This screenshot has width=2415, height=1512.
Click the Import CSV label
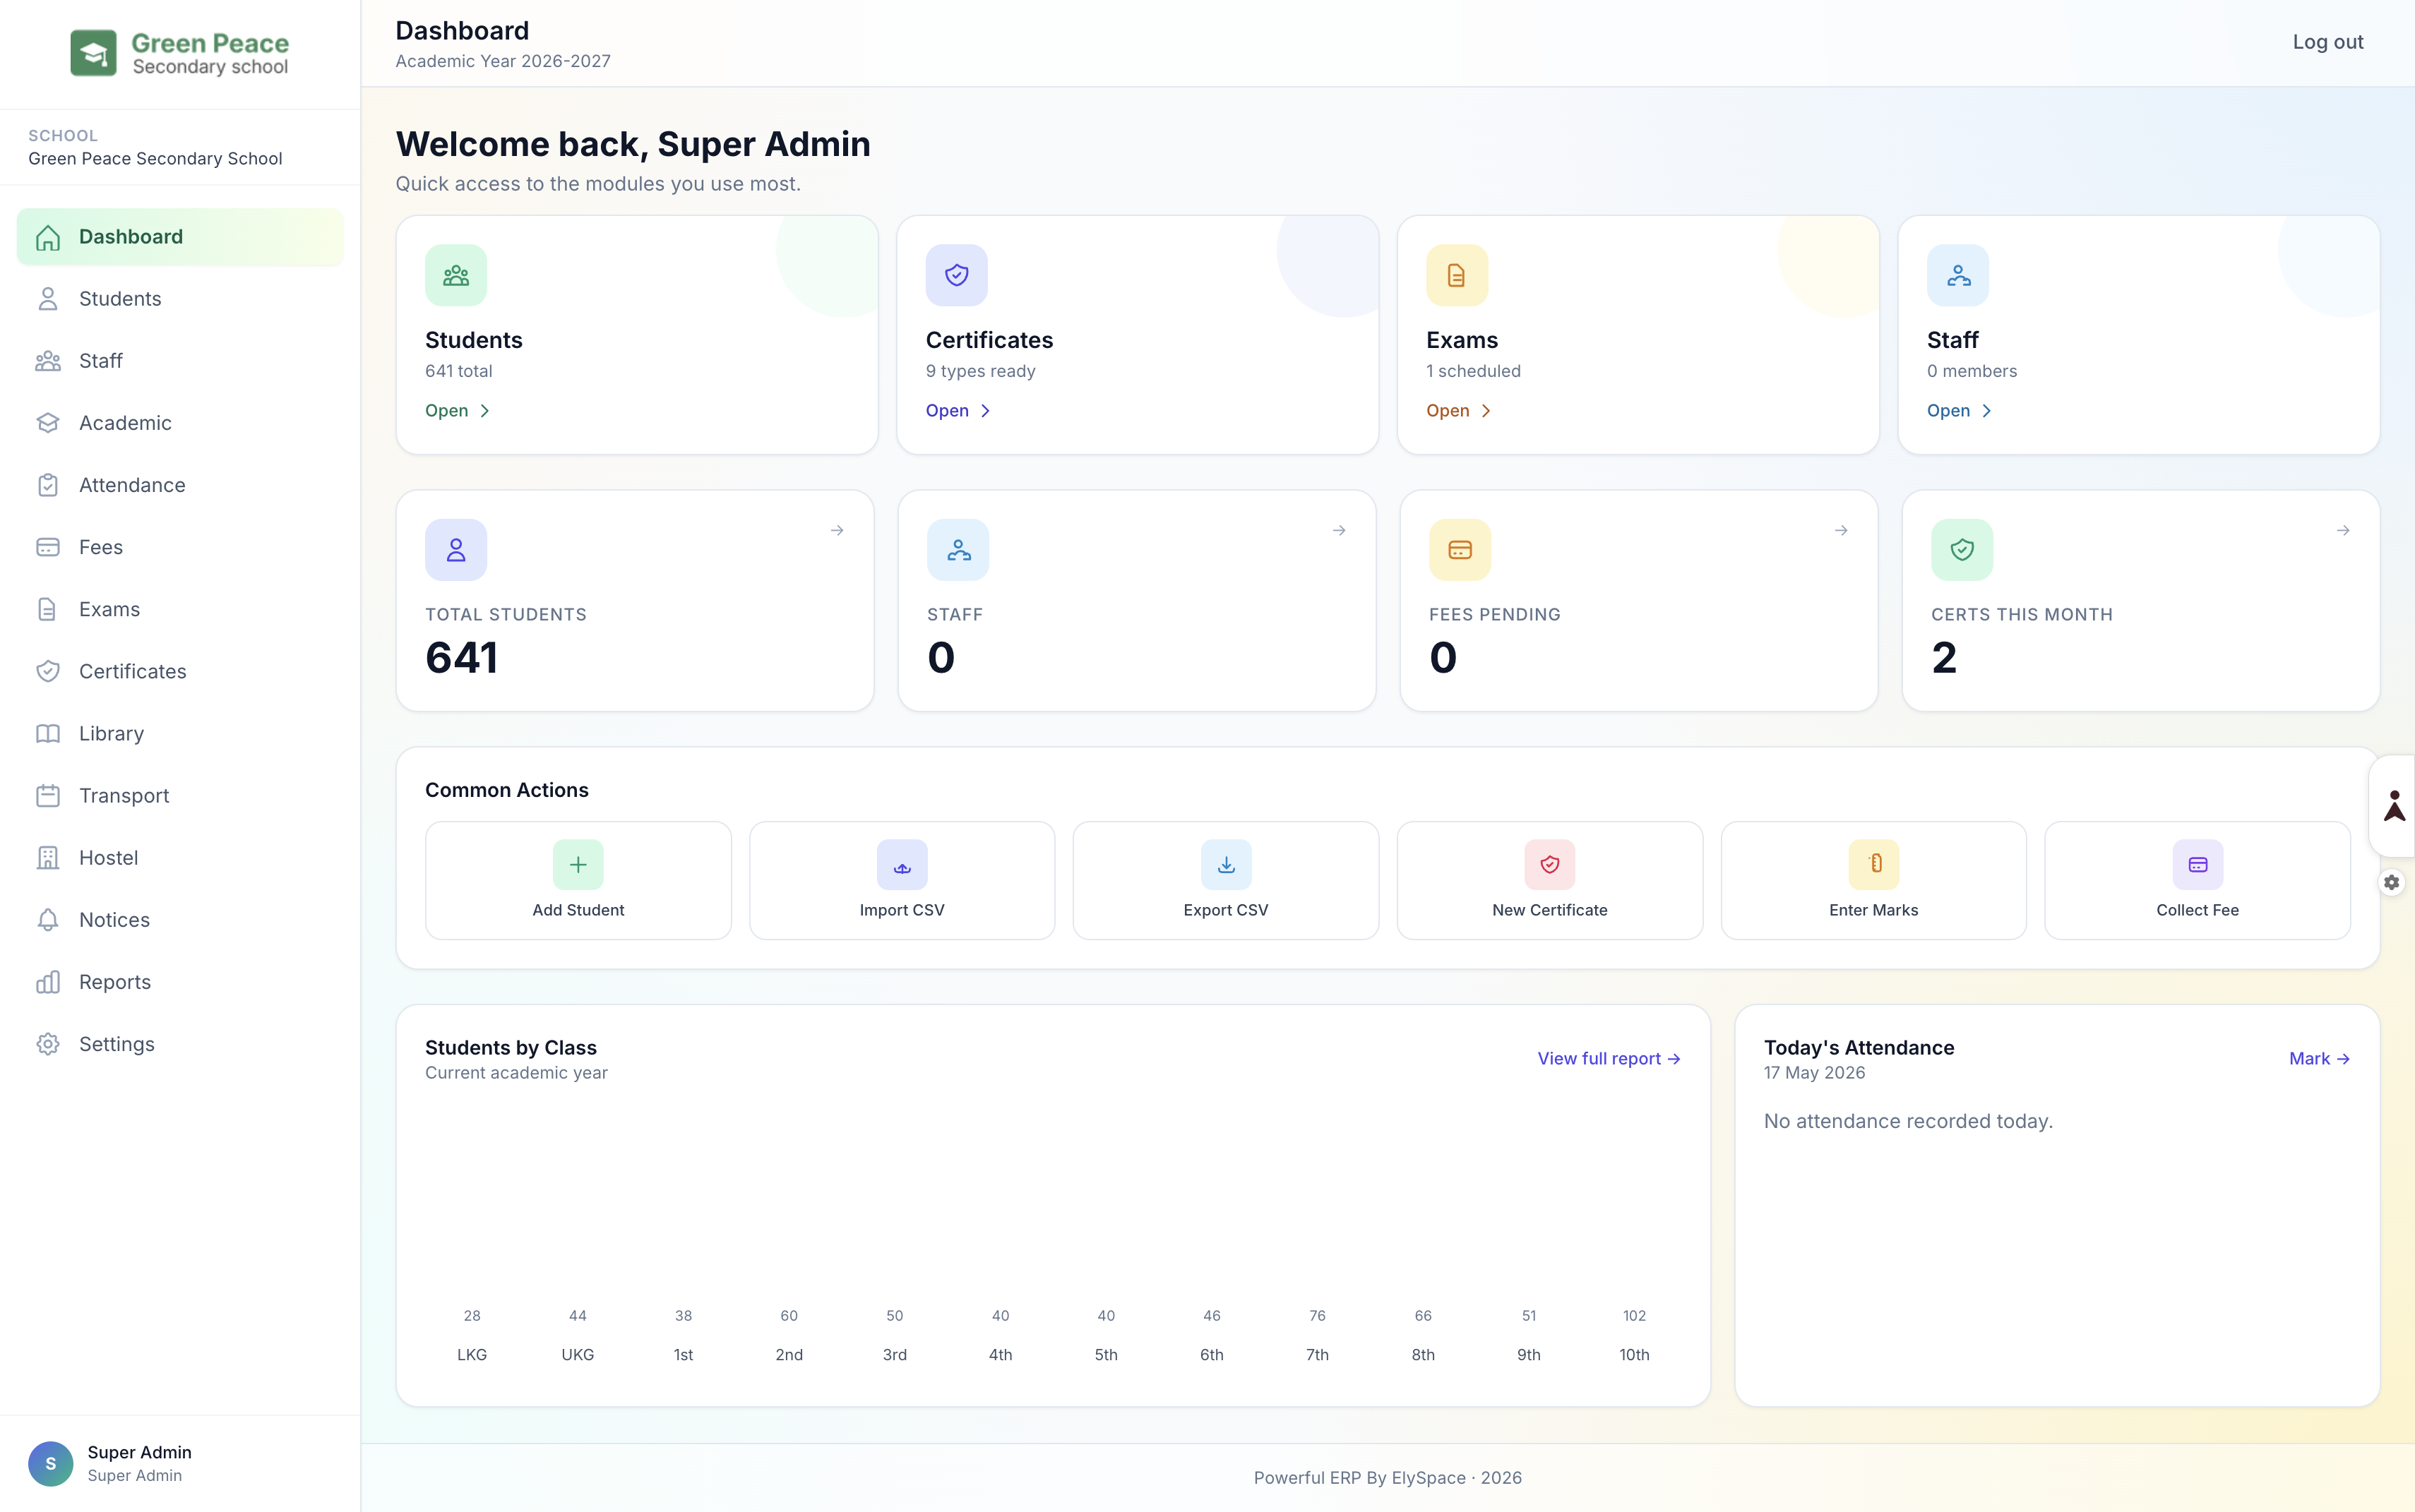(902, 910)
